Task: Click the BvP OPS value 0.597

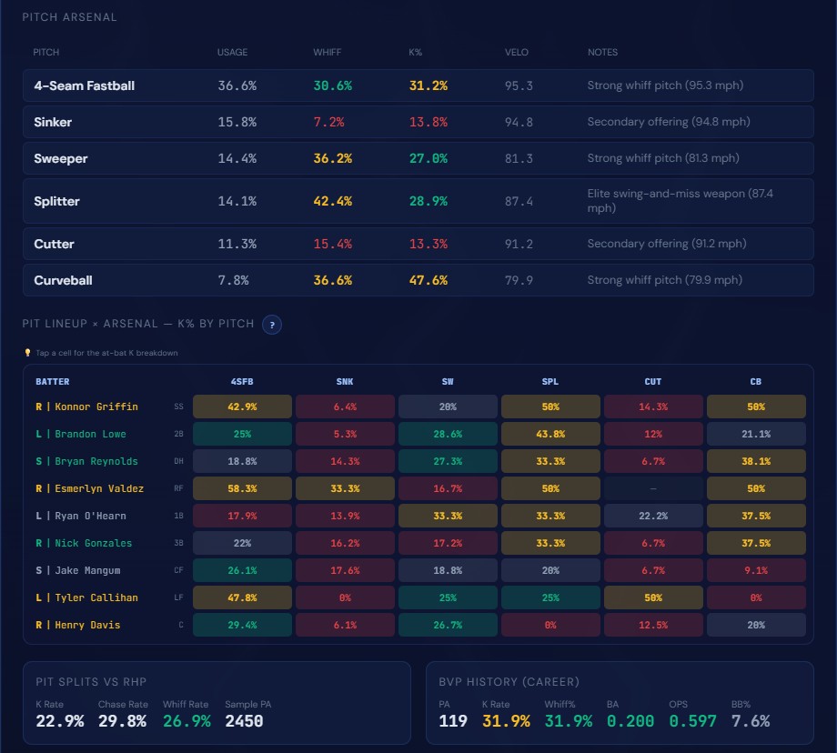Action: pyautogui.click(x=692, y=721)
